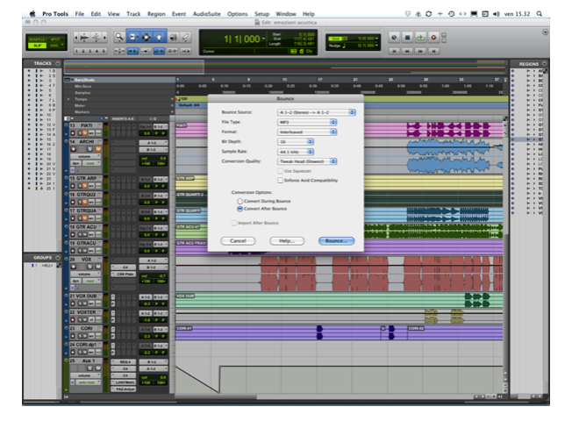Solo the ARCHI track
This screenshot has height=421, width=572.
(89, 149)
